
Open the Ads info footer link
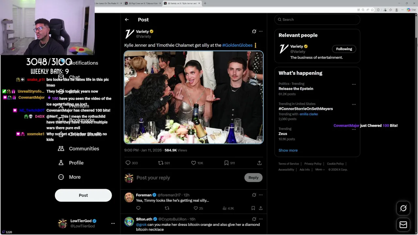[x=305, y=170]
